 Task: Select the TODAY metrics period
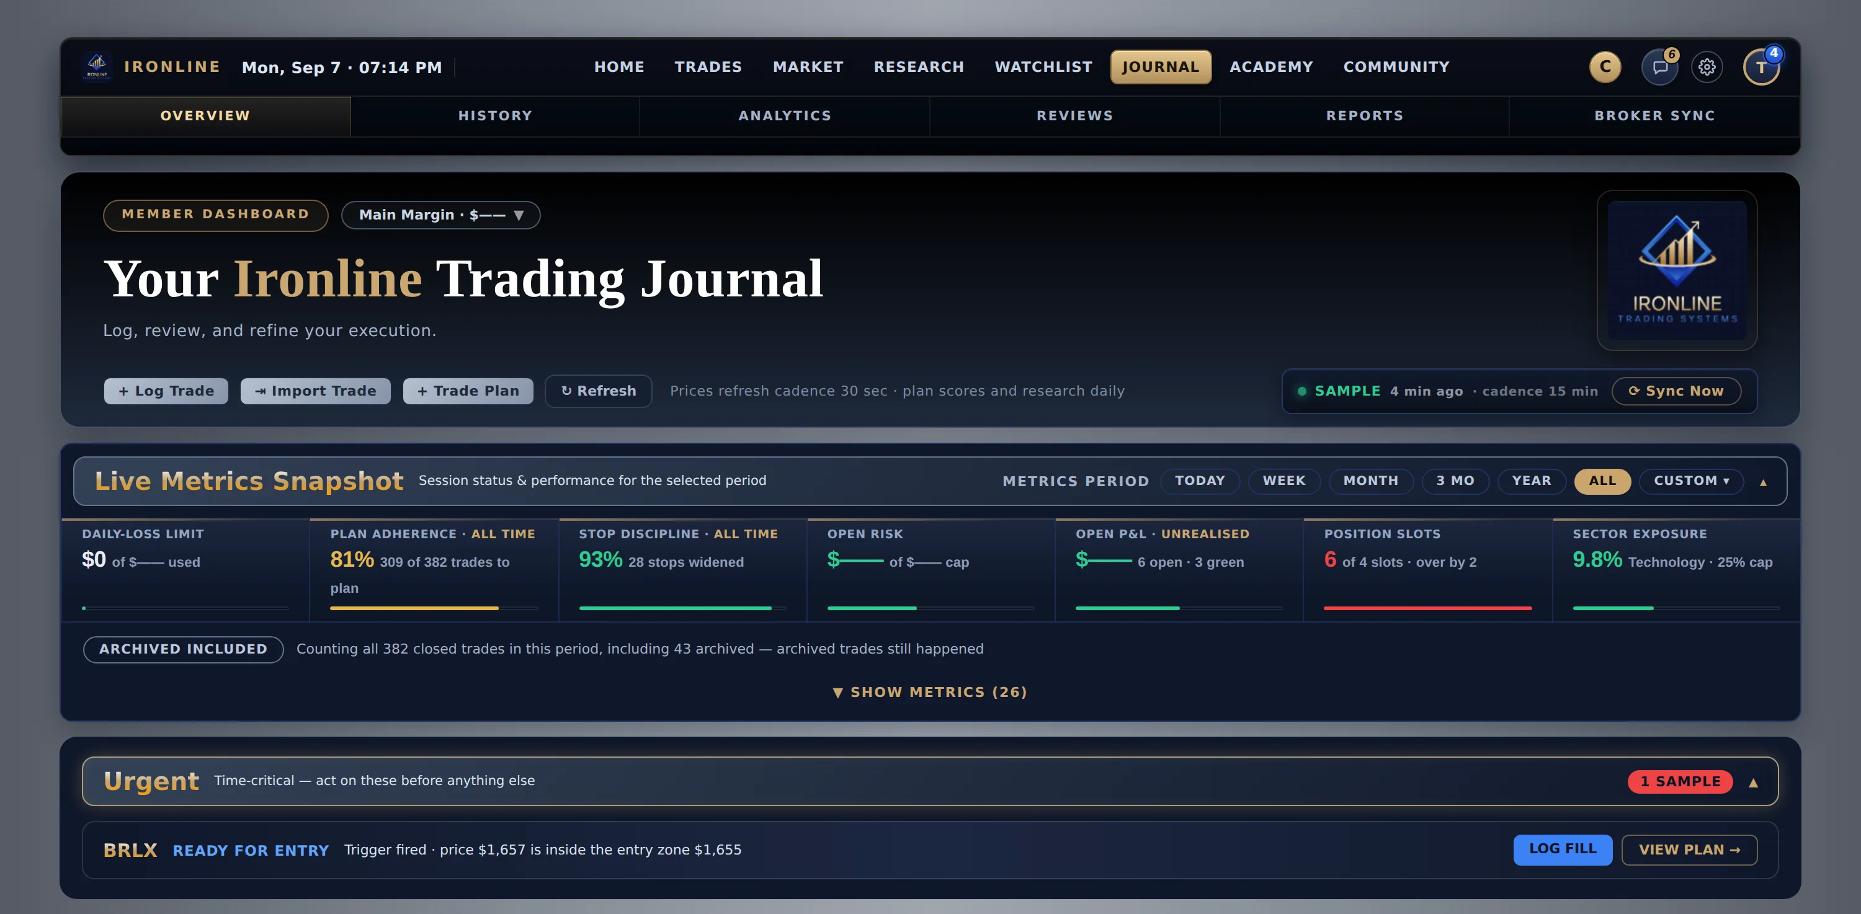pos(1200,482)
